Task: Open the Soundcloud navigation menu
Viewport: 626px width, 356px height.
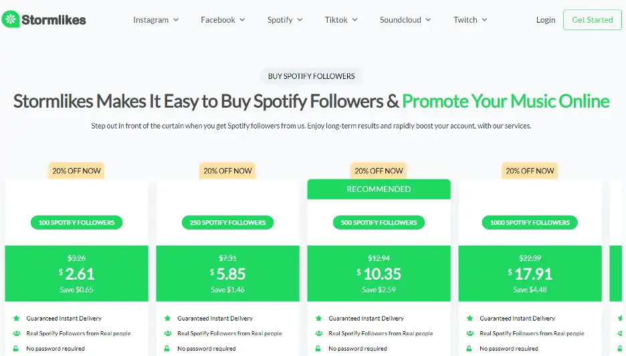Action: [405, 20]
